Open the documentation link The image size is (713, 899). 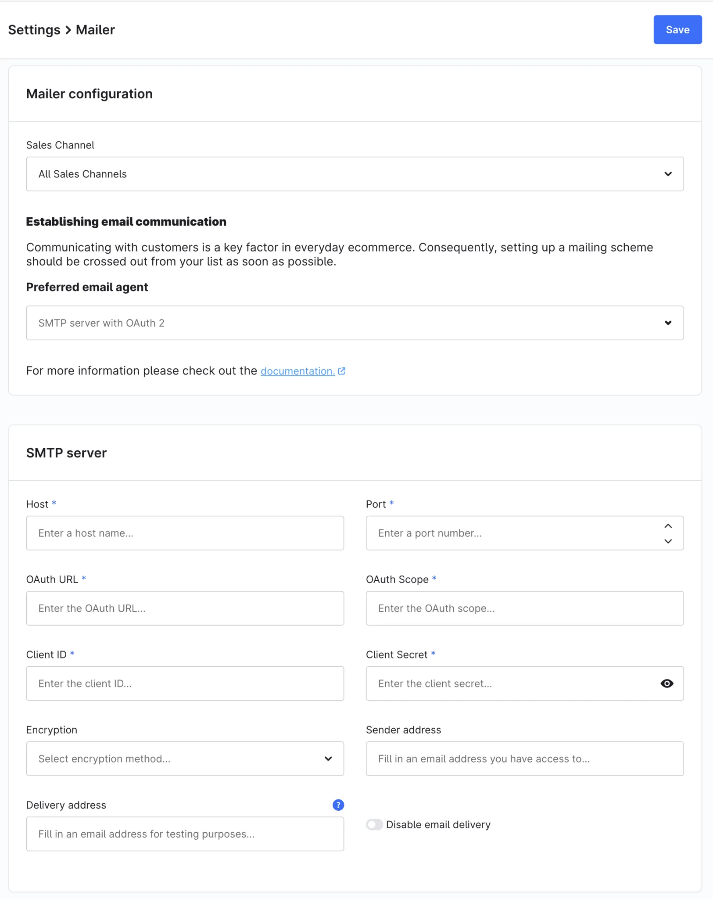pyautogui.click(x=297, y=371)
